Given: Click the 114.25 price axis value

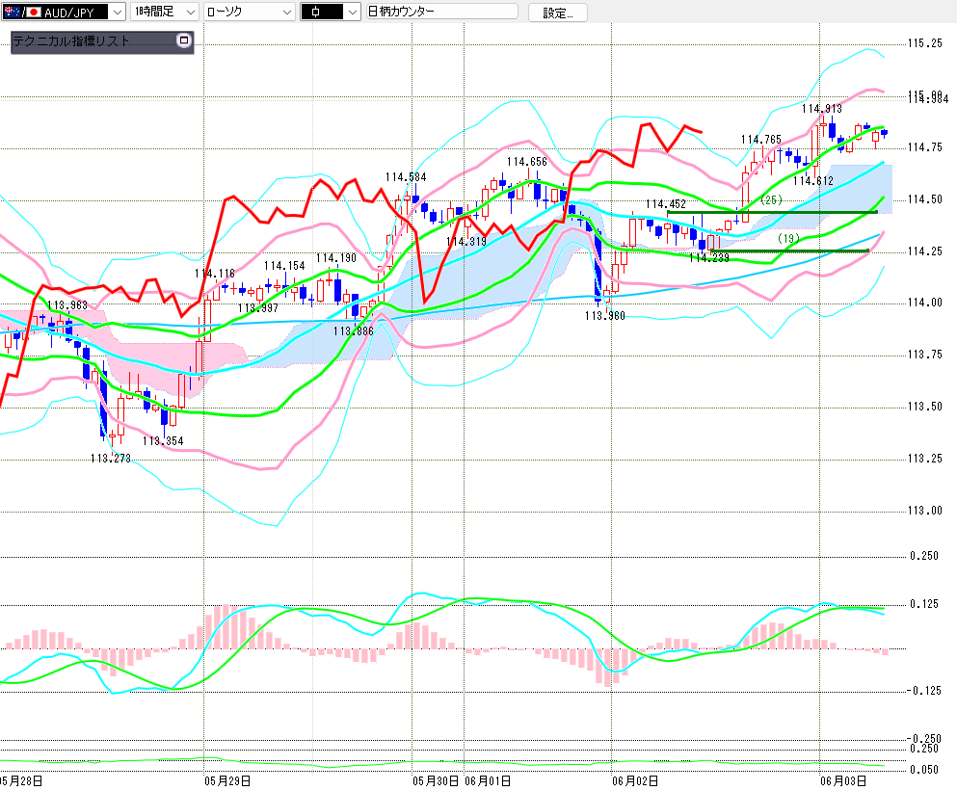Looking at the screenshot, I should [924, 251].
